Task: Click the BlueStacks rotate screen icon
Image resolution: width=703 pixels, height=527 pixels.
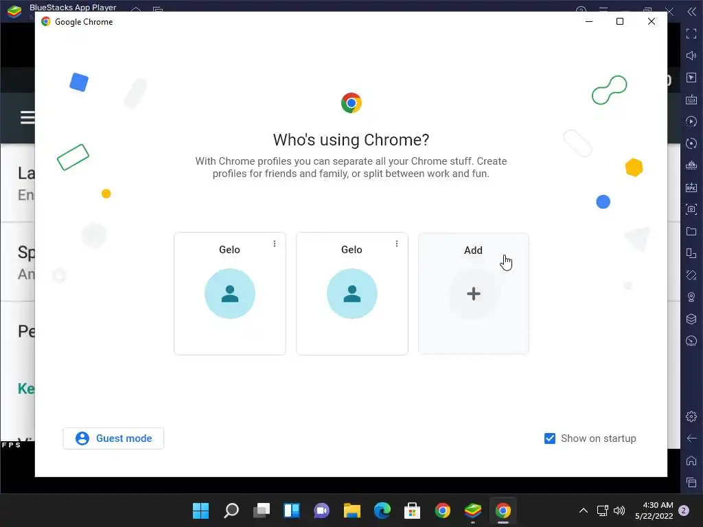Action: click(691, 253)
